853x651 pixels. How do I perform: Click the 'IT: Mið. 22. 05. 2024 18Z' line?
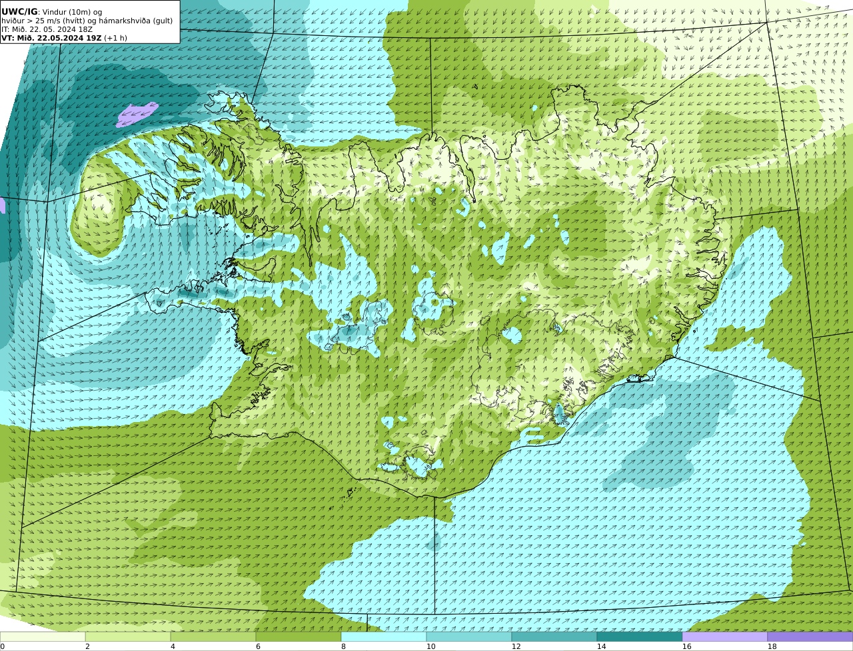(47, 29)
